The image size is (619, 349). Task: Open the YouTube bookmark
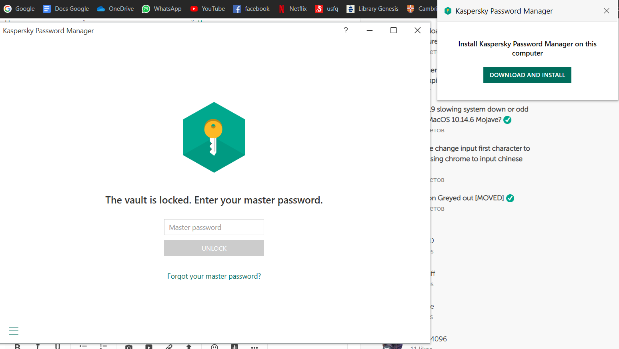pos(208,9)
